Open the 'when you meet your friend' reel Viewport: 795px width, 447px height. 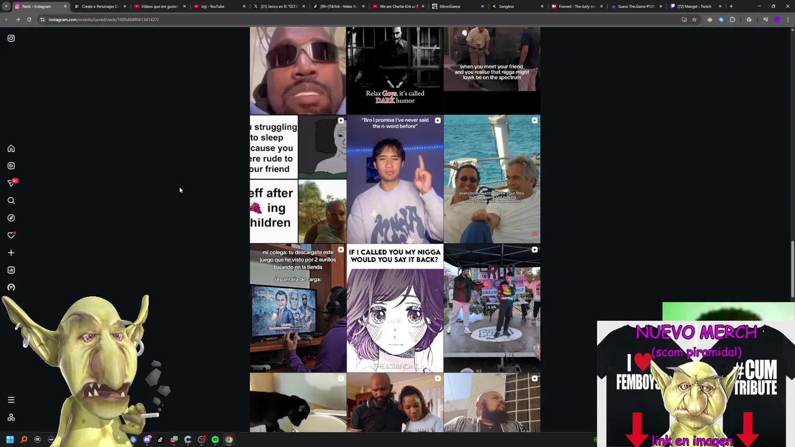click(492, 70)
